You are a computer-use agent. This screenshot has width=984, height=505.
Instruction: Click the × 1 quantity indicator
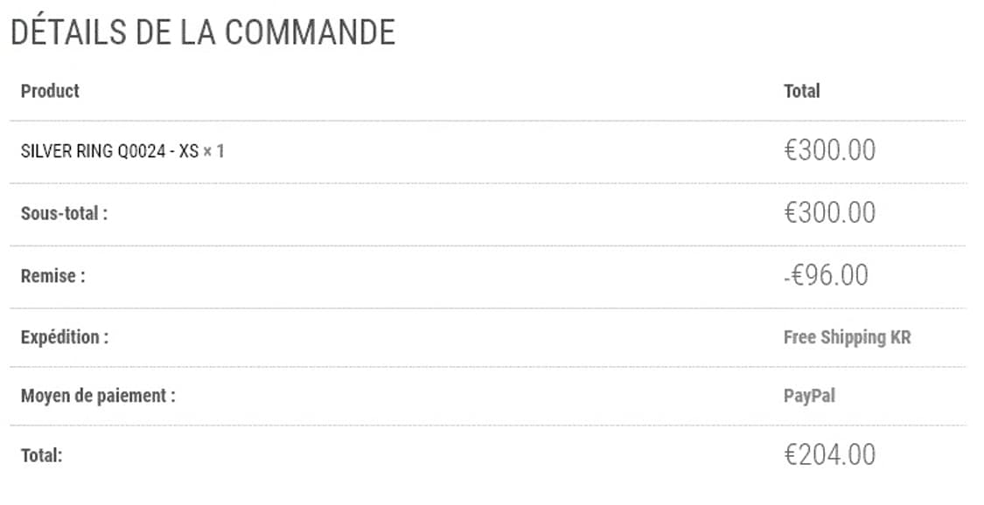click(x=214, y=151)
